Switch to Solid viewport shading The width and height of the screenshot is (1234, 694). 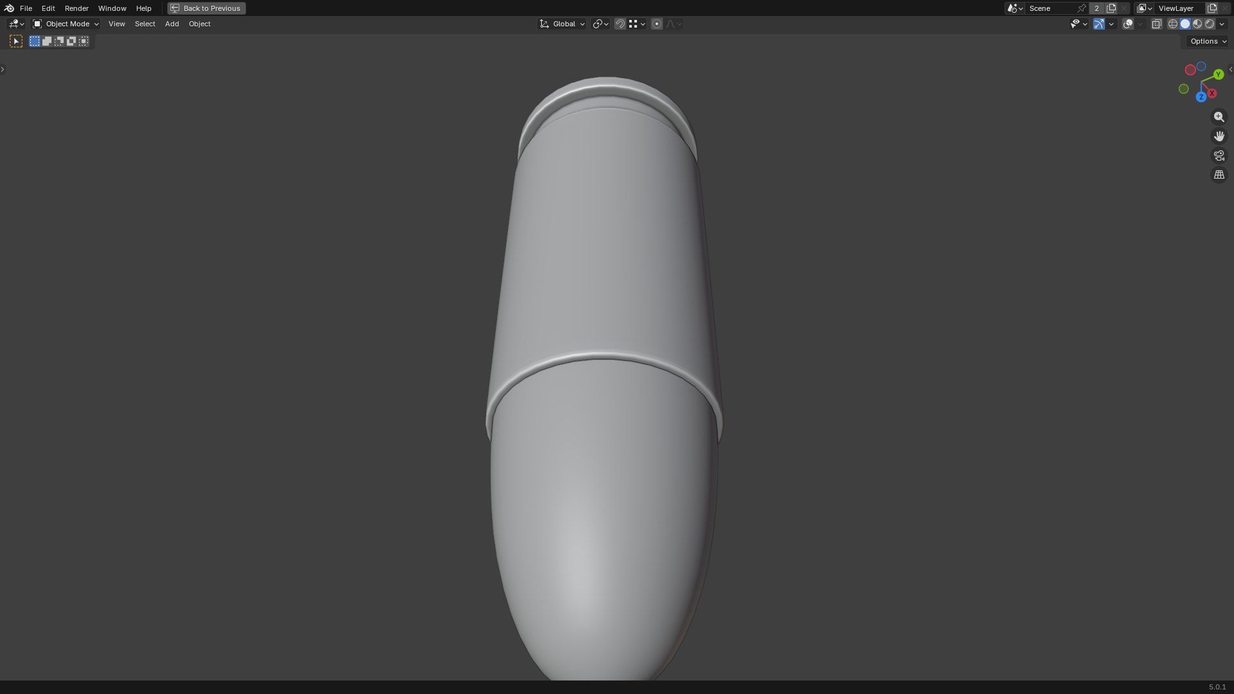1185,24
